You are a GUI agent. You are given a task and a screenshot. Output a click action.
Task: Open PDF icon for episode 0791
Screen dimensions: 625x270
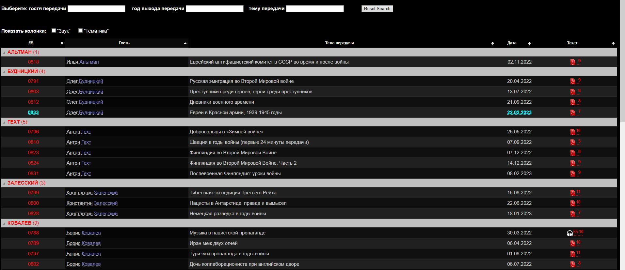(572, 81)
